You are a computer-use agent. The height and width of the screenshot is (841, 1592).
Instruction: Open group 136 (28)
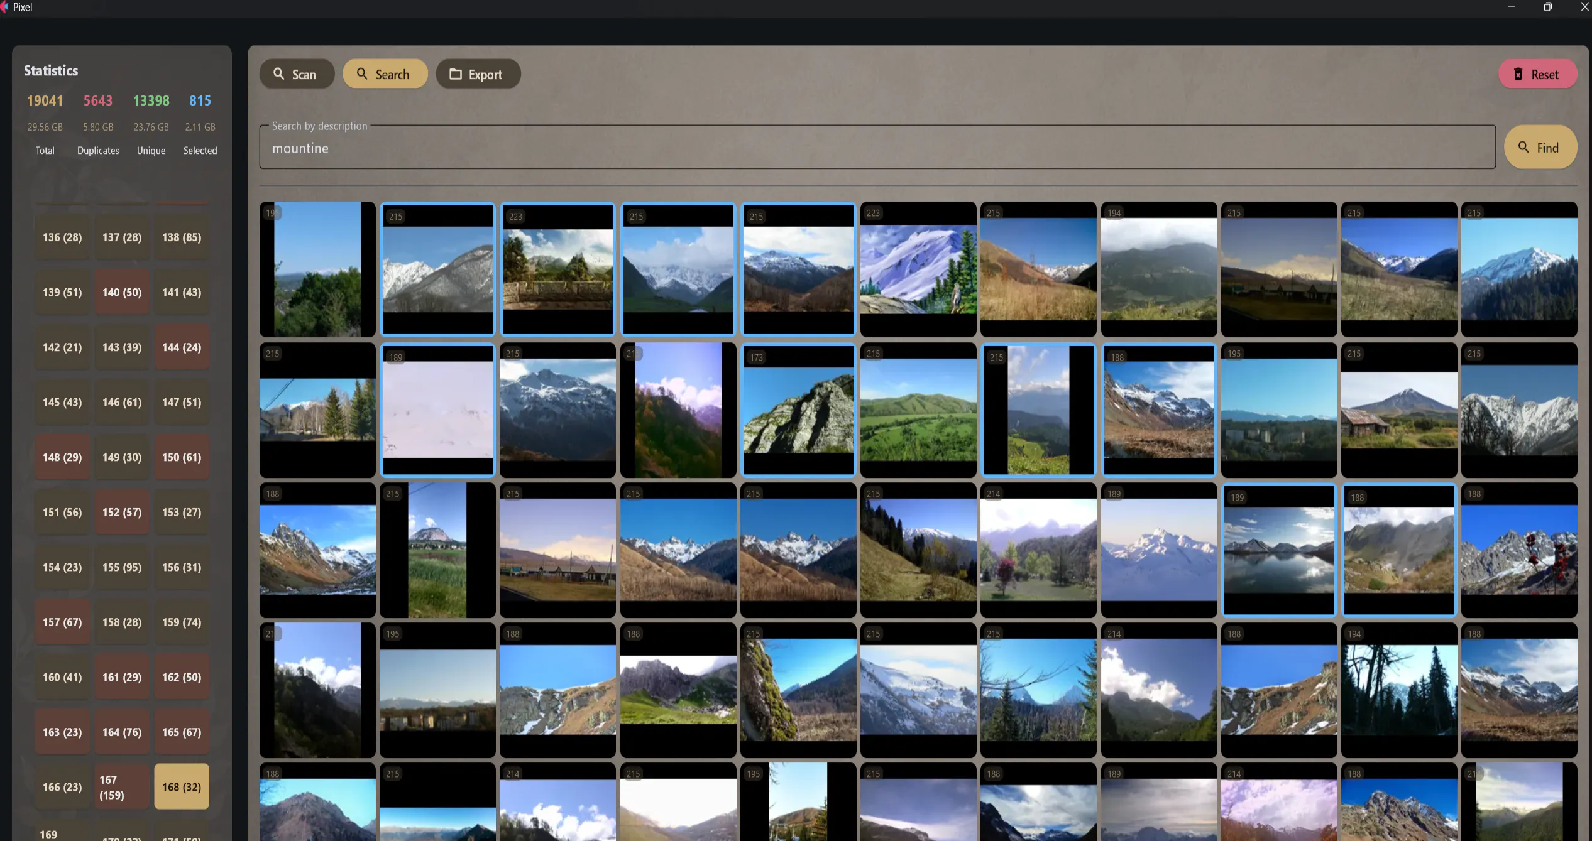coord(62,237)
